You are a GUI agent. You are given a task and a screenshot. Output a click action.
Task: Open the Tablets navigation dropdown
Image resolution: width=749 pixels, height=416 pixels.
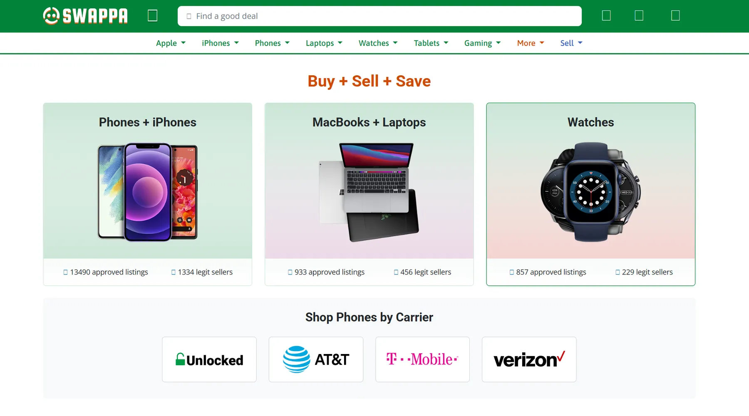point(431,43)
